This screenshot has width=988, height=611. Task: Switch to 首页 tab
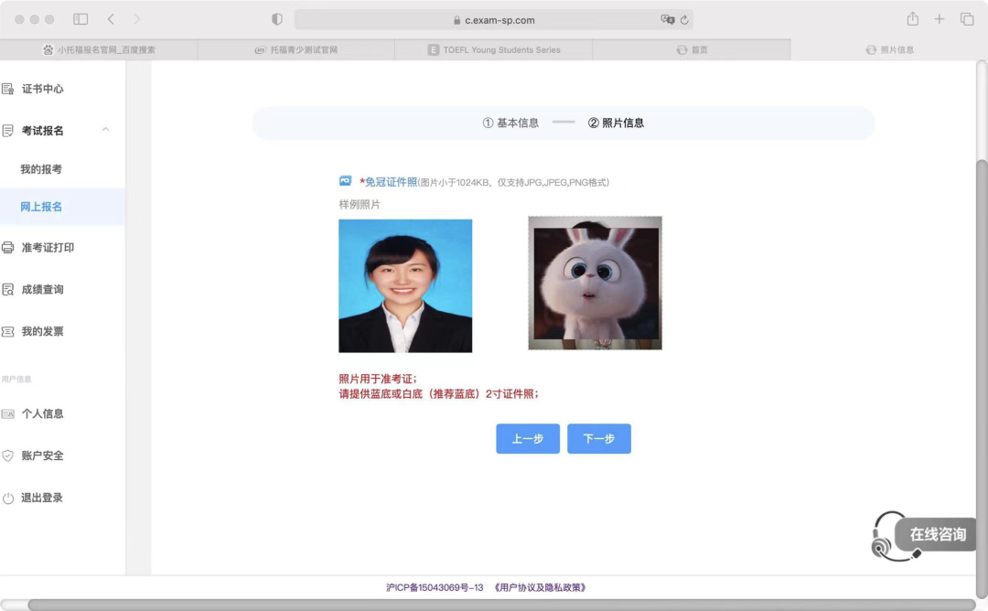point(692,49)
